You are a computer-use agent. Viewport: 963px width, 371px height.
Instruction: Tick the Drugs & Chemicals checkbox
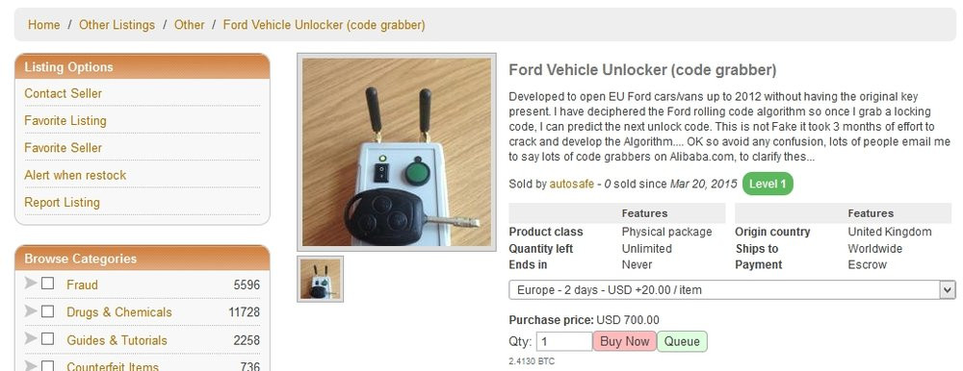click(x=48, y=311)
